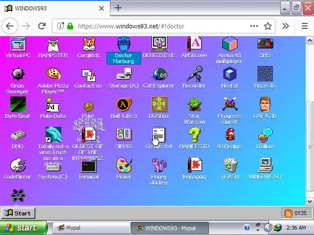Launch Half-Life 3 icon

pos(124,104)
